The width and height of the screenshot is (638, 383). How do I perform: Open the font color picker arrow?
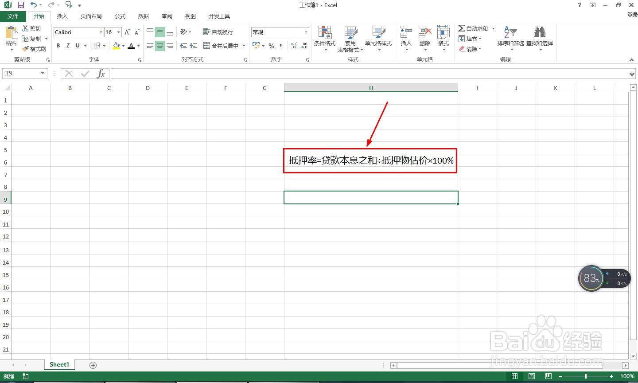tap(138, 46)
